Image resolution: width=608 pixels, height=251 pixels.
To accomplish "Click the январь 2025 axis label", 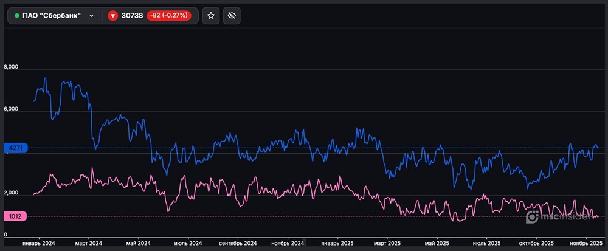I will (338, 242).
